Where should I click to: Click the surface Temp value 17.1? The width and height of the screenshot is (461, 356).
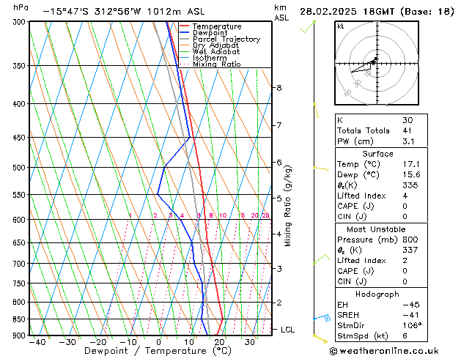click(411, 164)
